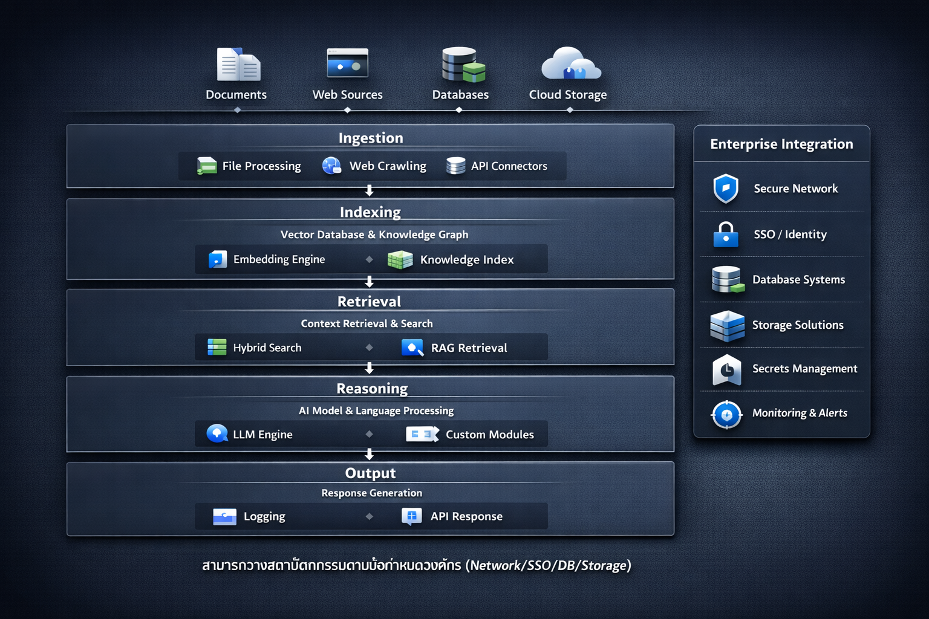Open the API Connectors icon

click(455, 166)
